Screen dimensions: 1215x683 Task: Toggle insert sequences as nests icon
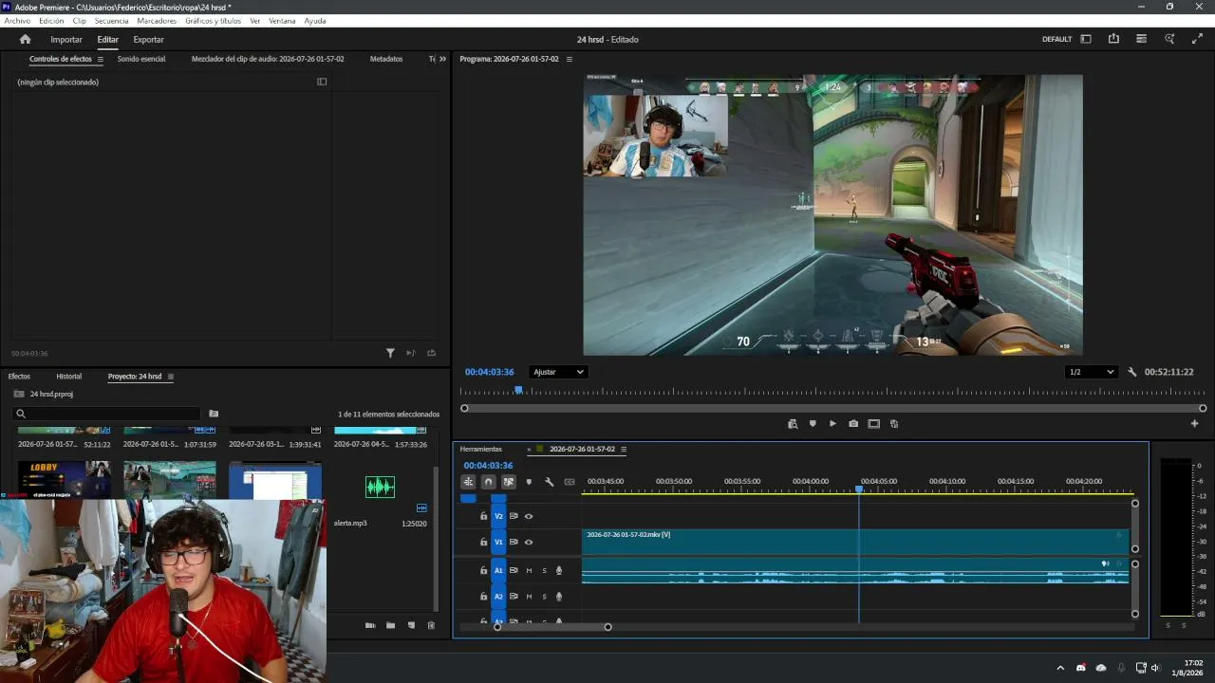pyautogui.click(x=468, y=482)
